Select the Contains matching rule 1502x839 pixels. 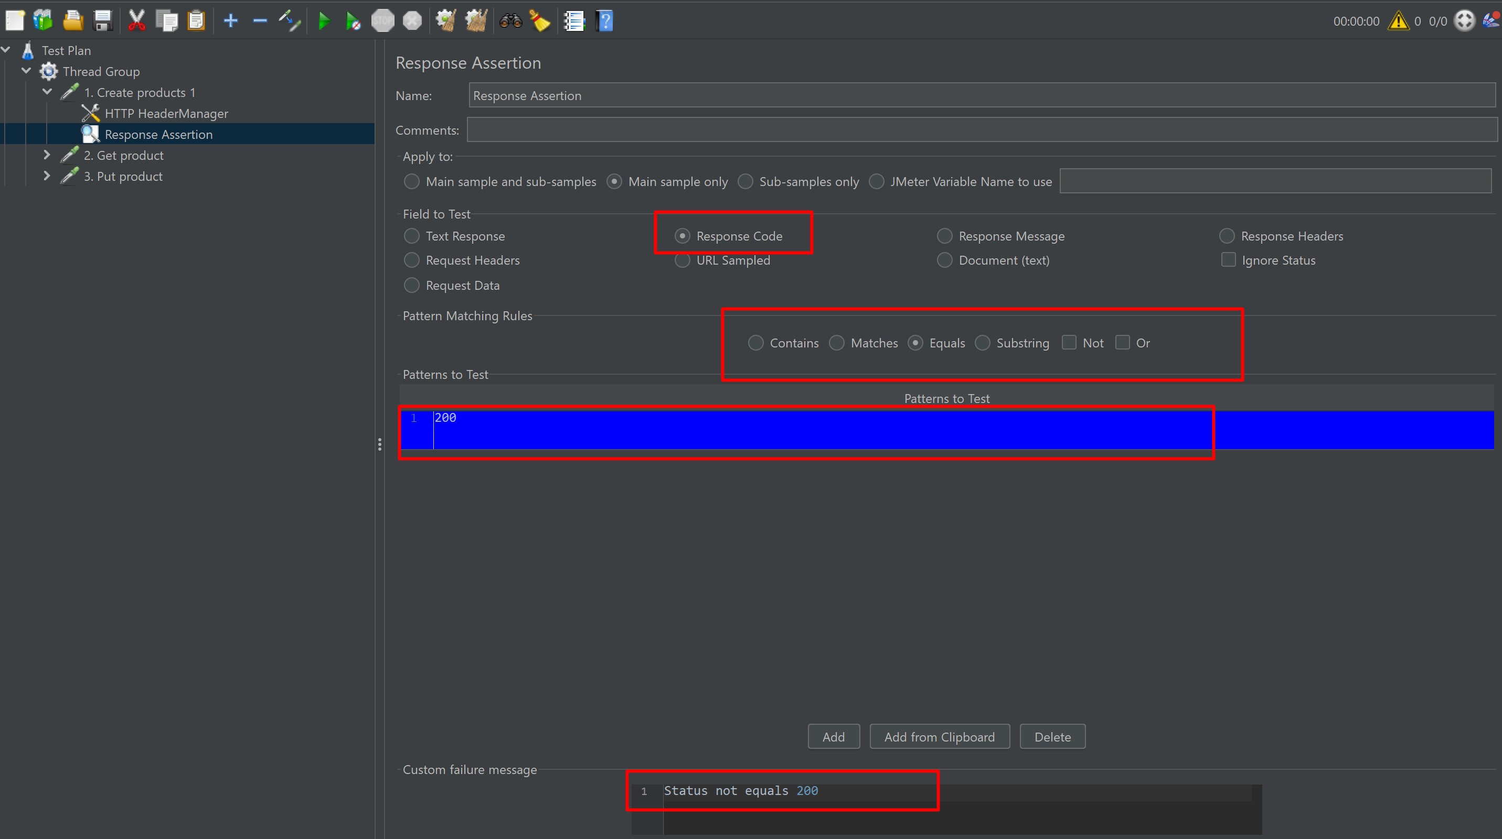[x=755, y=343]
